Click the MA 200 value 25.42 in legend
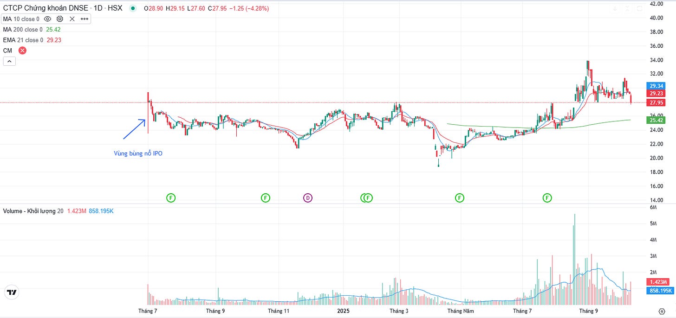This screenshot has width=676, height=318. (x=53, y=30)
